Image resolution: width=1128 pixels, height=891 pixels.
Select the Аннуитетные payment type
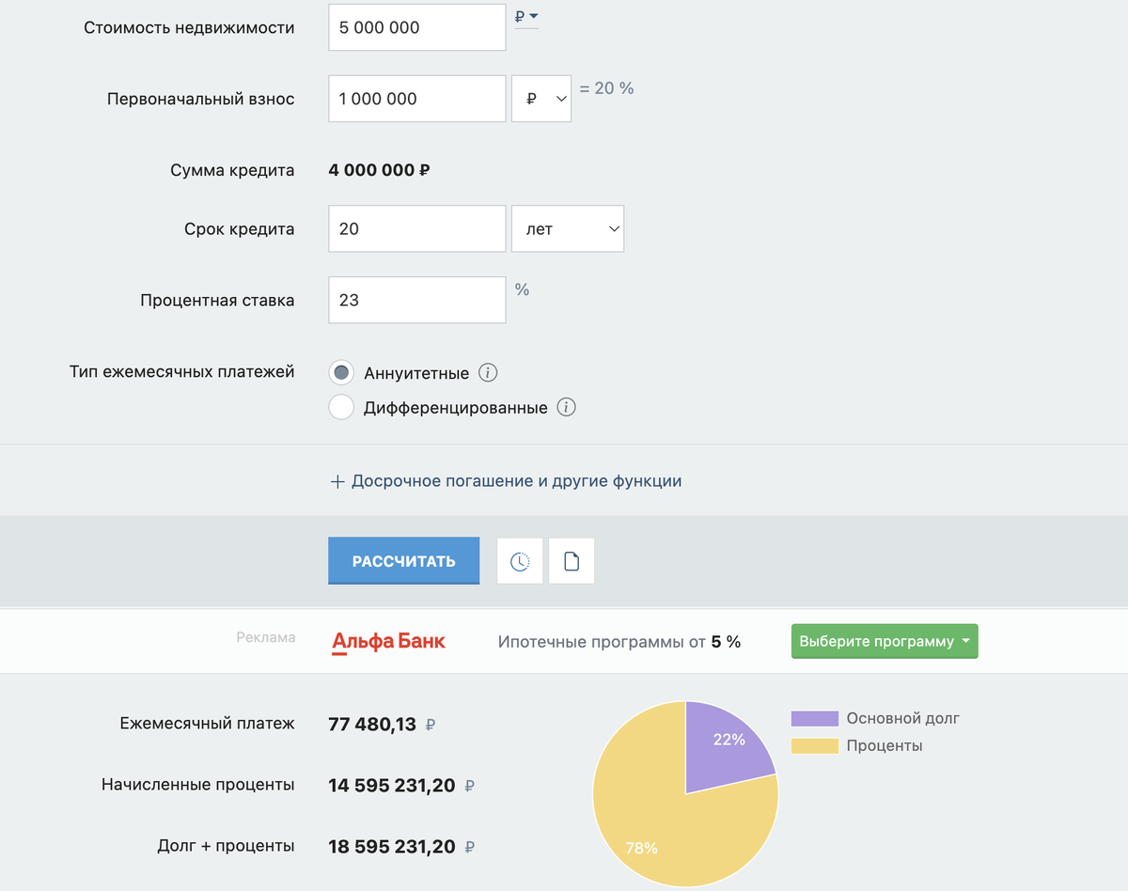click(x=341, y=373)
